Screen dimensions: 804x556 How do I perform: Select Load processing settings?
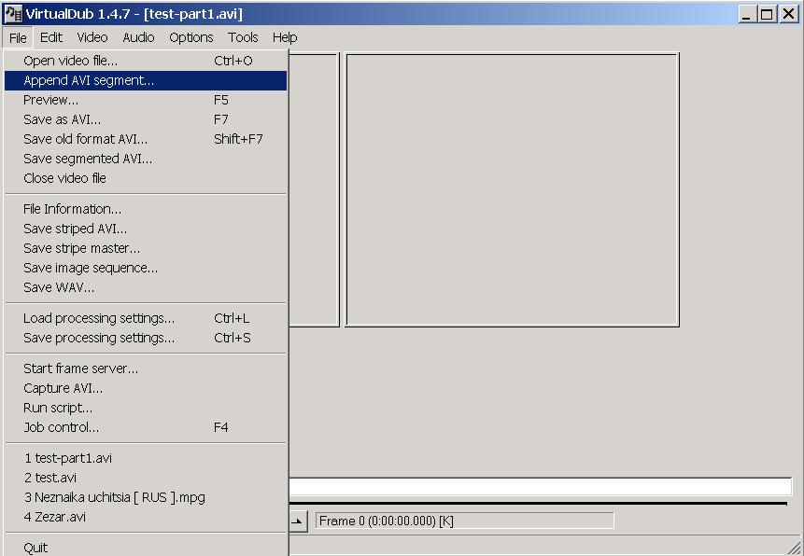point(99,318)
